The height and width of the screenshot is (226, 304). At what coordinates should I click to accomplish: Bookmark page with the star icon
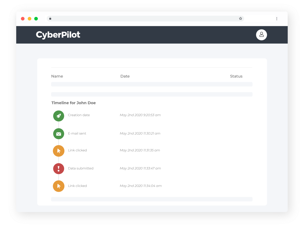click(240, 19)
